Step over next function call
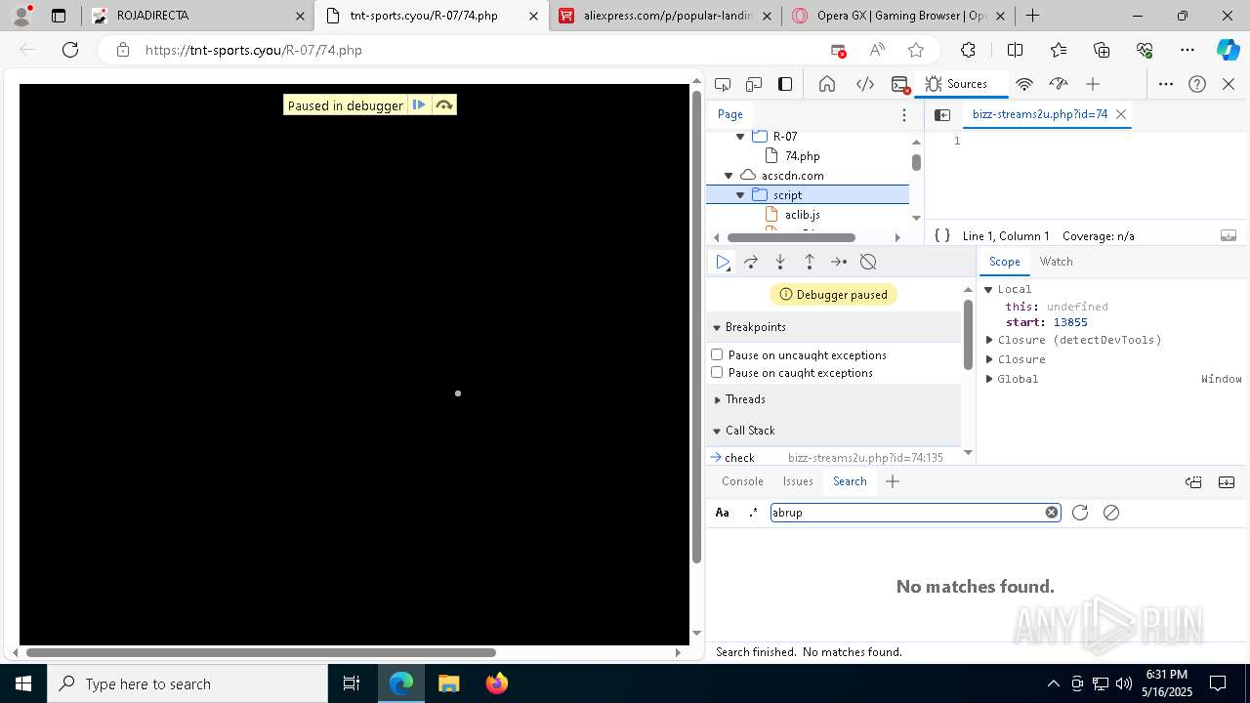The height and width of the screenshot is (703, 1250). [x=751, y=262]
